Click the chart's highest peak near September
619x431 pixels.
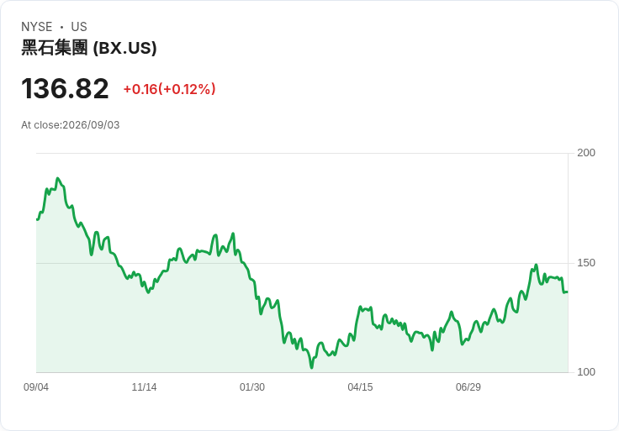point(58,179)
